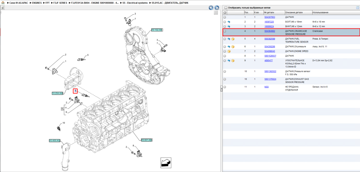Screen dimensions: 360x172
Task: Select boxed callout number 6 in the diagram
Action: tap(62, 109)
